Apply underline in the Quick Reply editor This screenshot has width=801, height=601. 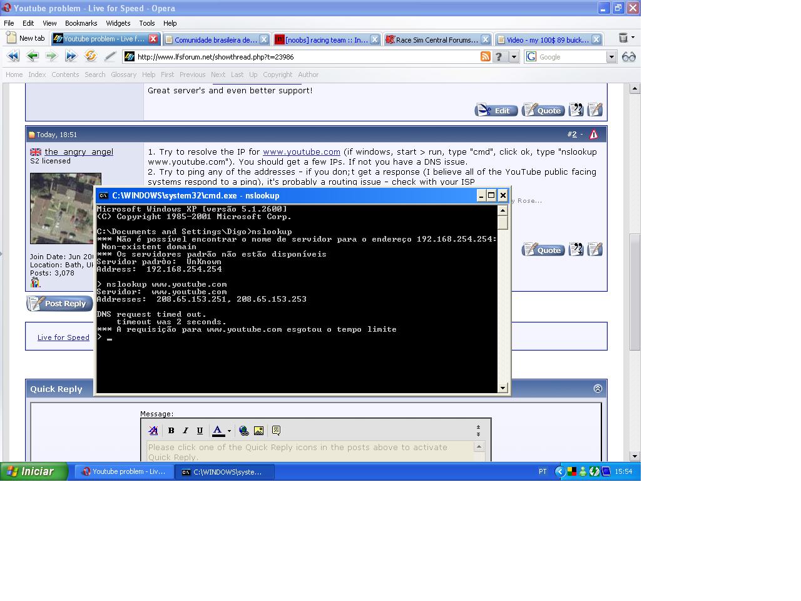click(x=200, y=431)
